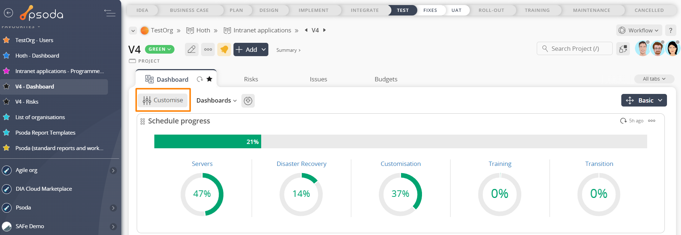Viewport: 681px width, 235px height.
Task: Refresh the Schedule progress widget
Action: point(623,121)
